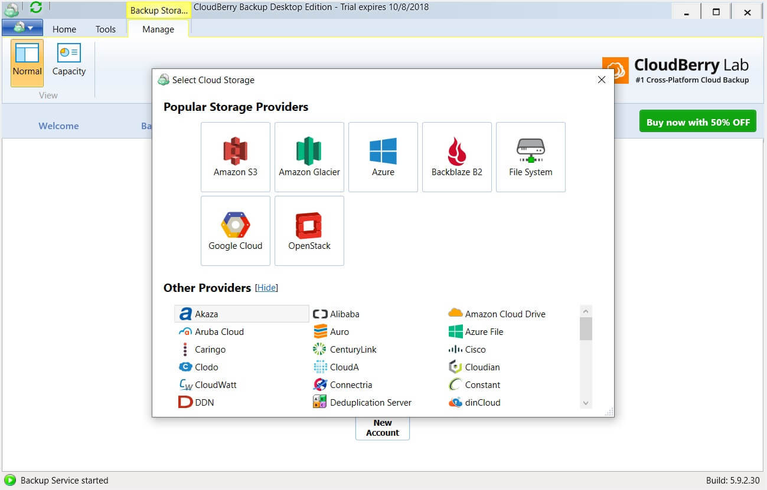The image size is (767, 490).
Task: Select Azure File provider
Action: 476,331
